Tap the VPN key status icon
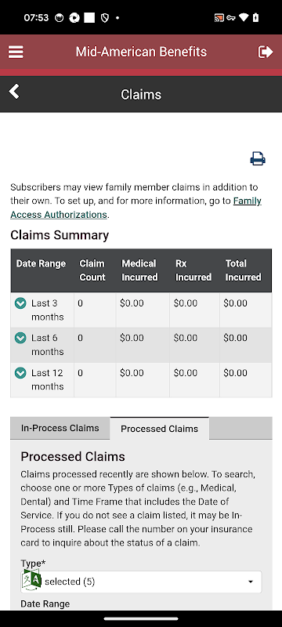282x627 pixels. coord(231,17)
